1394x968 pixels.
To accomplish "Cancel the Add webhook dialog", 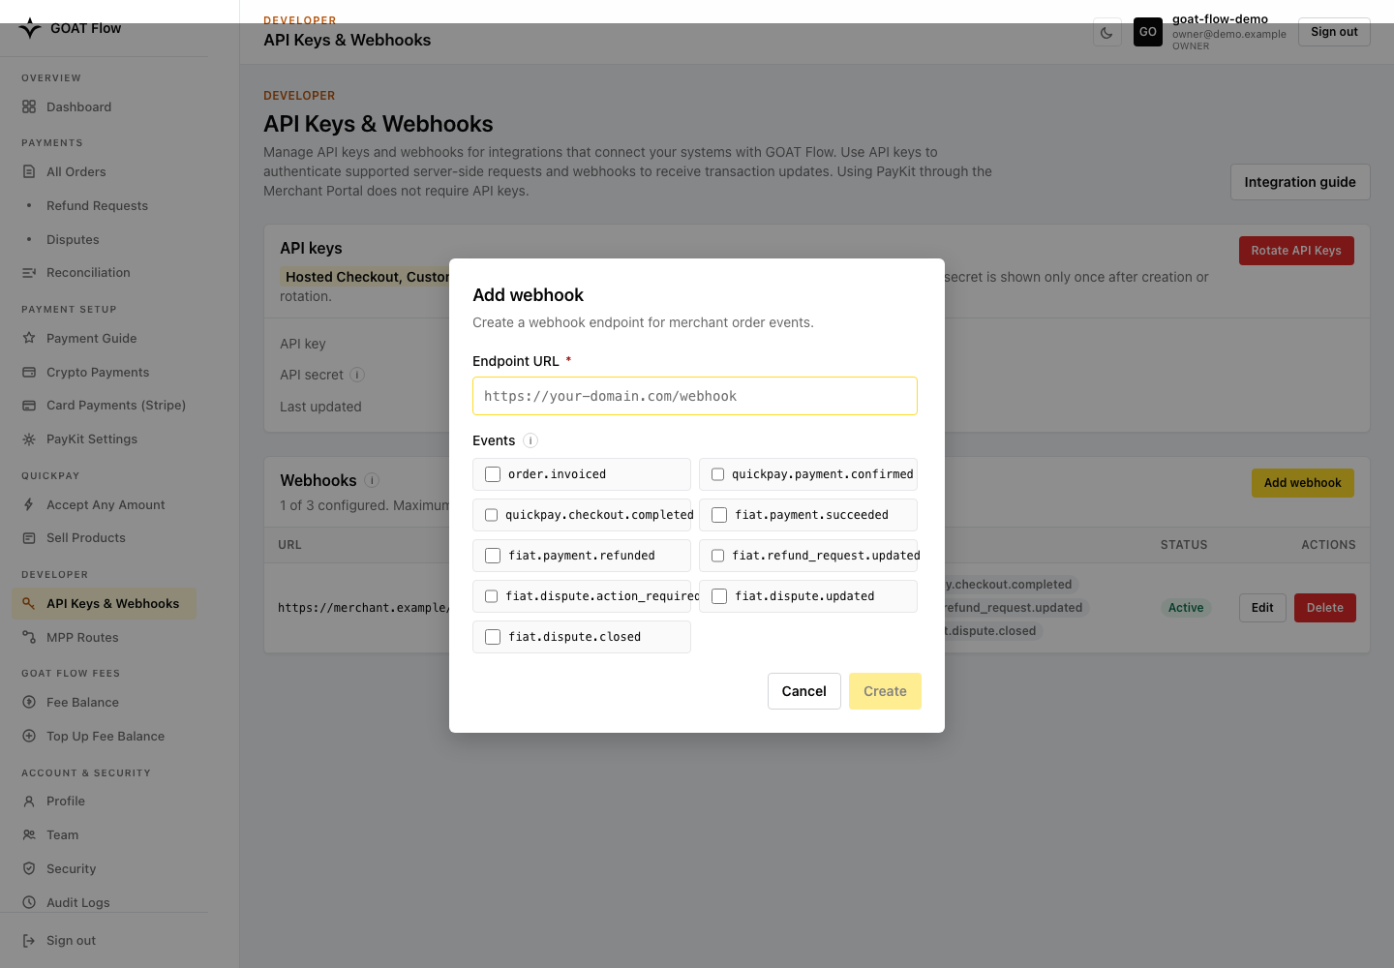I will pyautogui.click(x=804, y=691).
